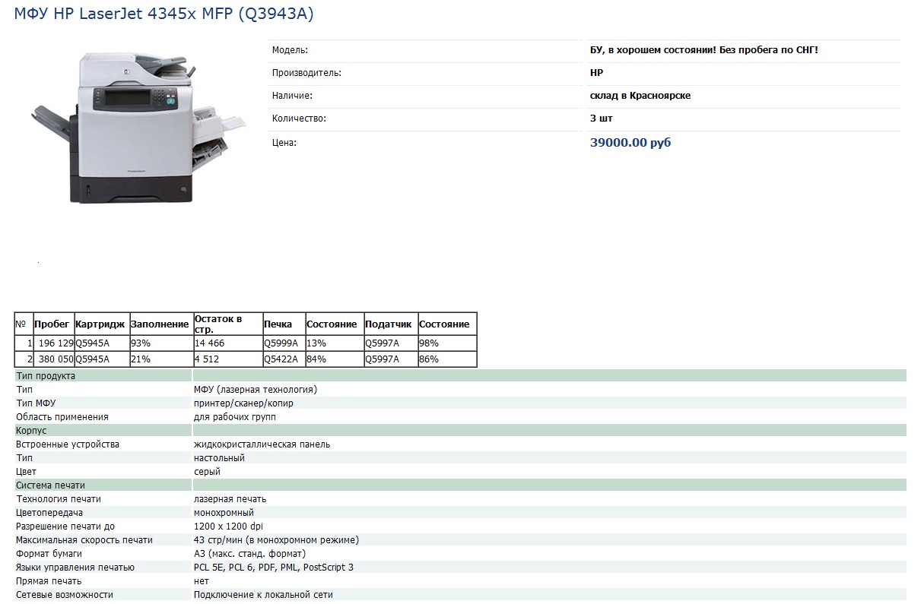Click the 'Заполнение' column header
Image resolution: width=924 pixels, height=604 pixels.
160,324
